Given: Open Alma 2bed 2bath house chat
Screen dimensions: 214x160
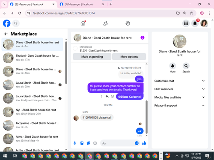Looking at the screenshot, I should point(33,139).
